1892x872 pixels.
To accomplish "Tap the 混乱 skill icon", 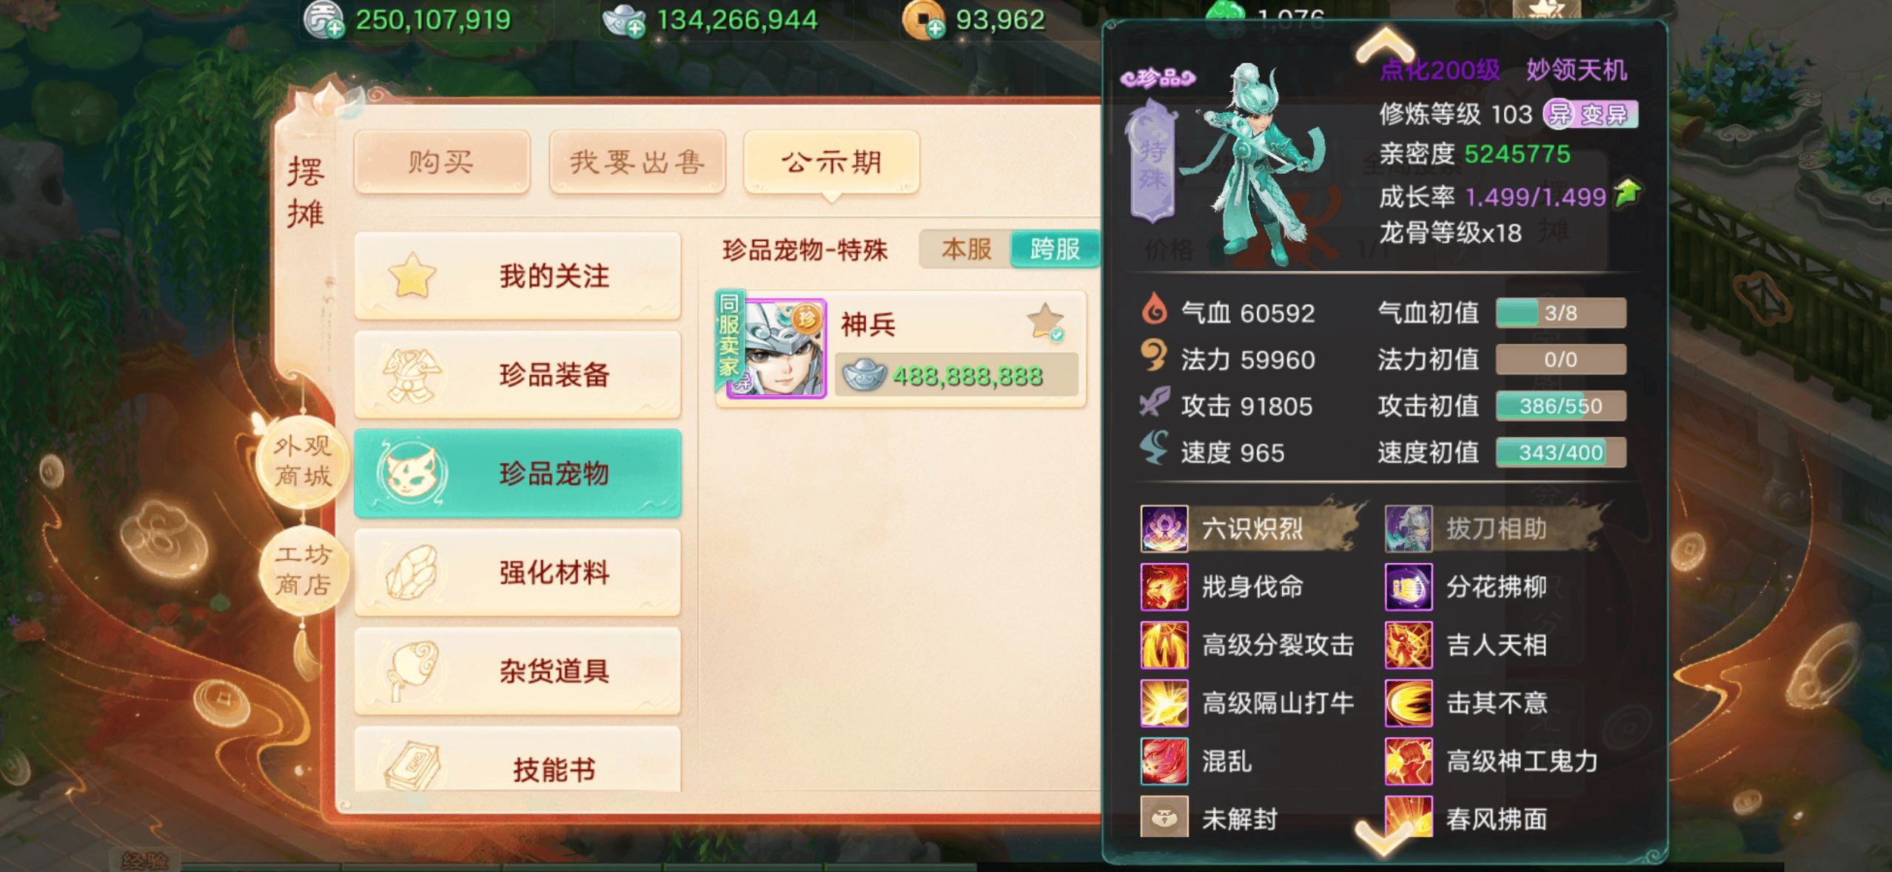I will coord(1164,761).
